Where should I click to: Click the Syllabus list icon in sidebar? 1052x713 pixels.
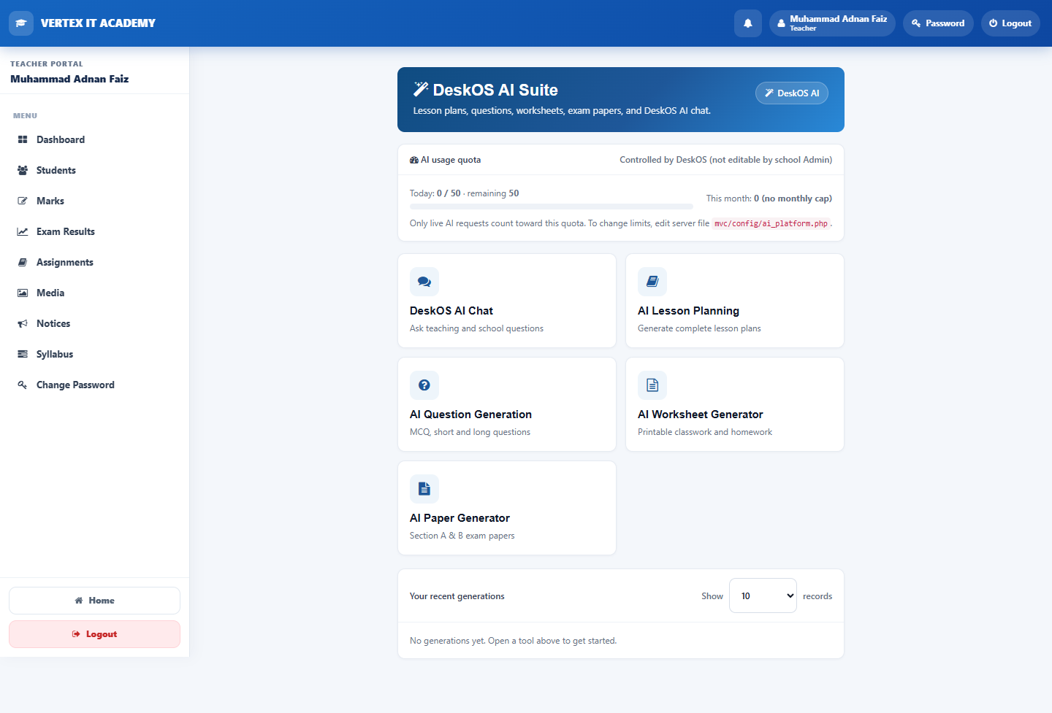point(23,354)
